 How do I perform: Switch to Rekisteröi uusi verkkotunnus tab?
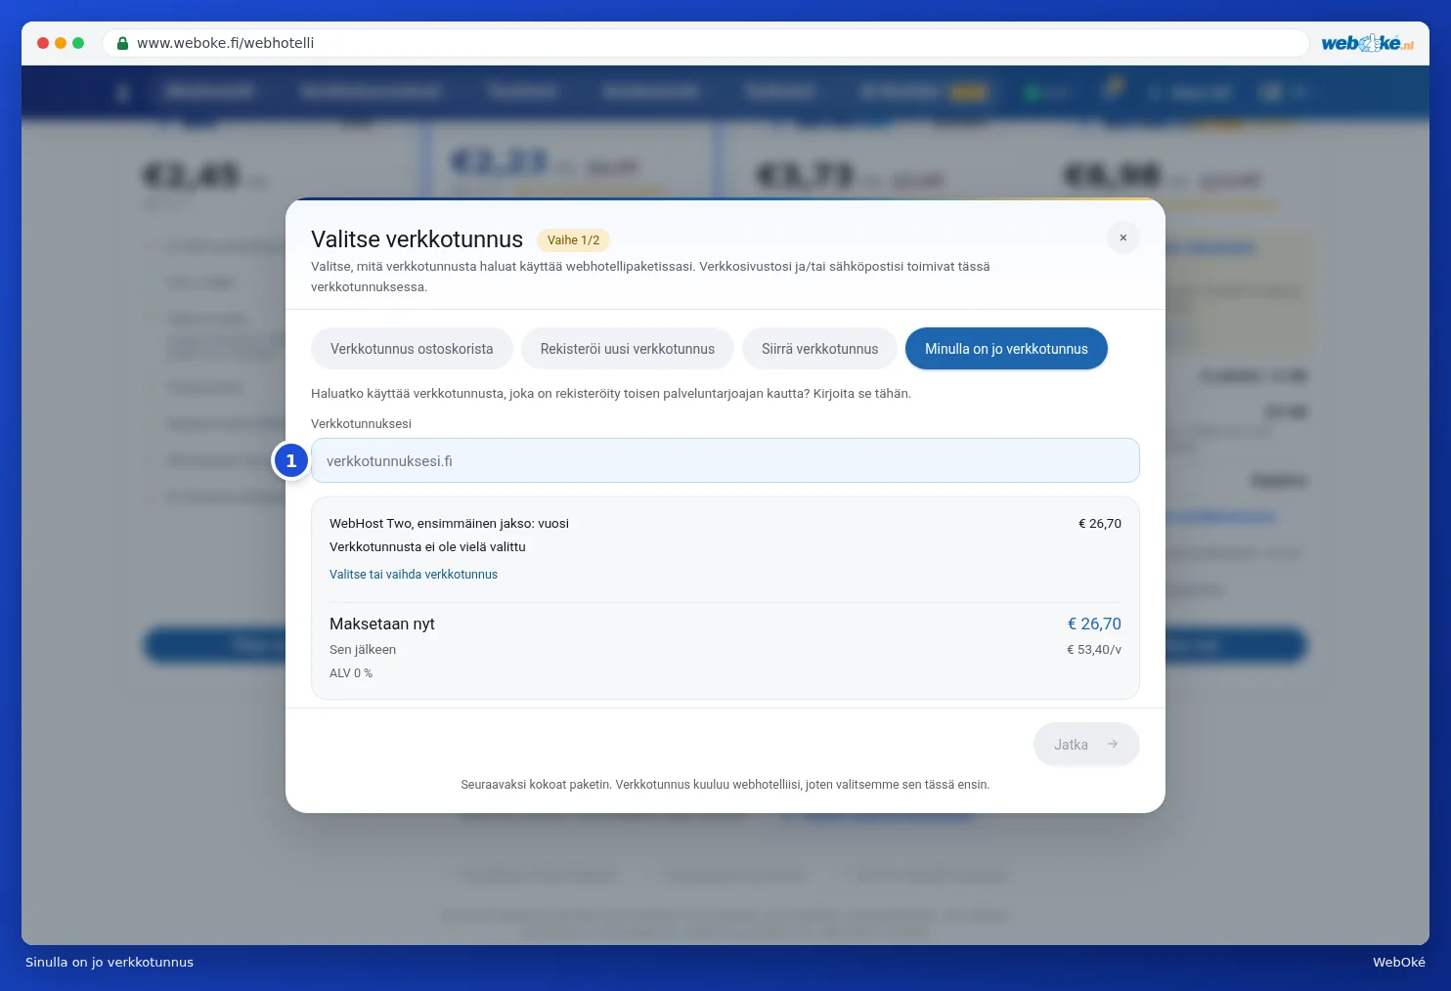coord(628,349)
